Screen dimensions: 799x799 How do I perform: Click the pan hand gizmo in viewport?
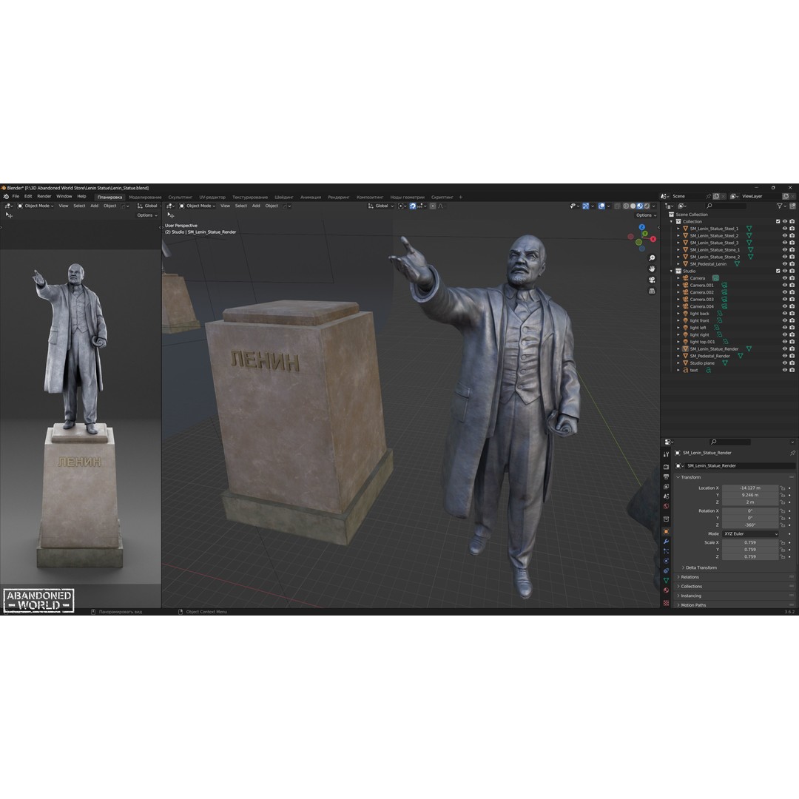tap(652, 269)
